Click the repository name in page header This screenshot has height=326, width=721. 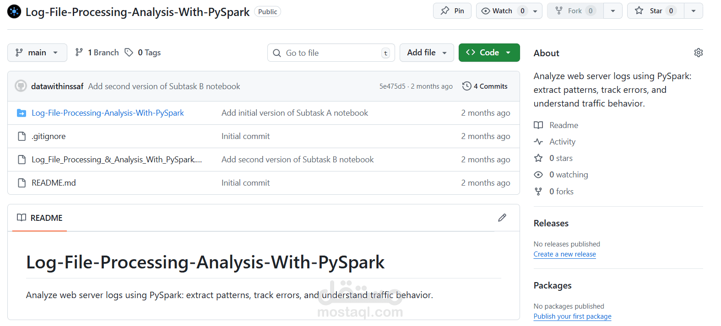[x=137, y=12]
